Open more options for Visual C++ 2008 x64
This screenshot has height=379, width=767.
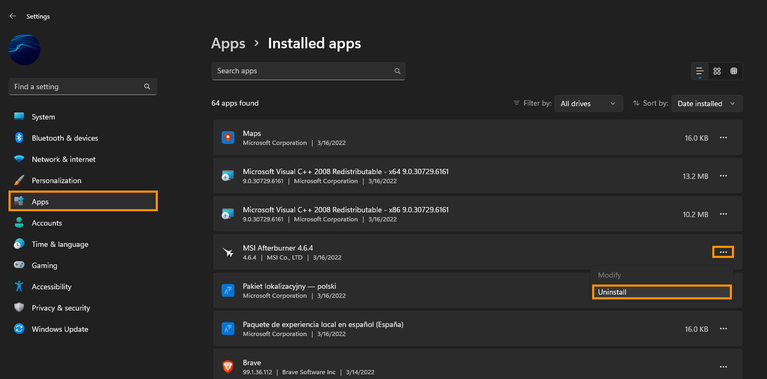(x=723, y=176)
